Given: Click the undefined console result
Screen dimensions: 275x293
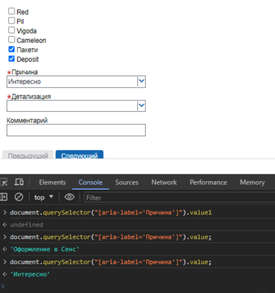Looking at the screenshot, I should (x=26, y=225).
